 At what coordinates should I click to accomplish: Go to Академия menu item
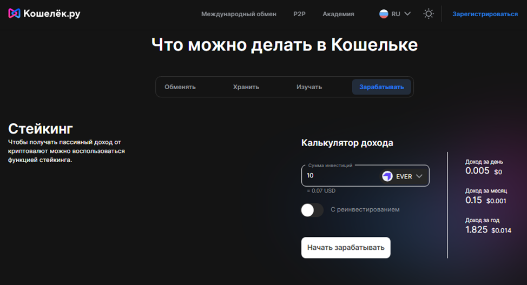pyautogui.click(x=338, y=14)
